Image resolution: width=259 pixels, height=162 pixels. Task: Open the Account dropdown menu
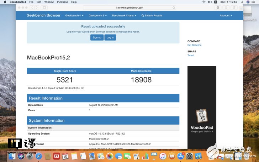[226, 16]
